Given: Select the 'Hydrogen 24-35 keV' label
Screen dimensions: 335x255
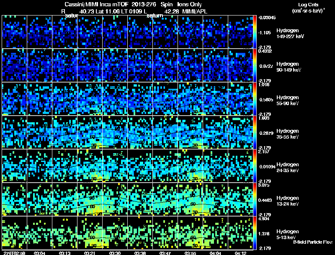Looking at the screenshot, I should 288,167.
